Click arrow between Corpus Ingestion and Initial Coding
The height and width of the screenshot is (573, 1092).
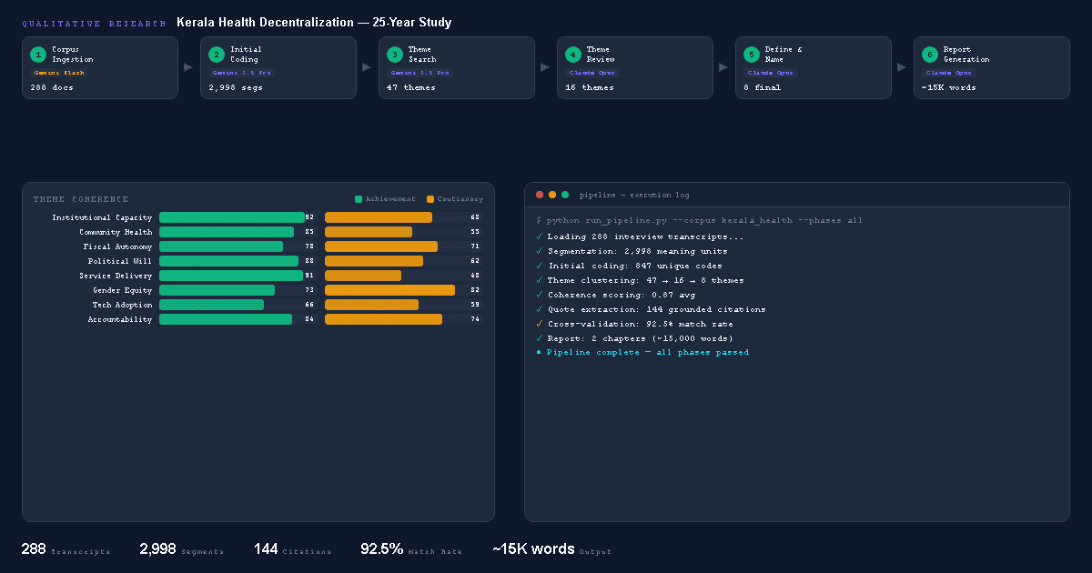pos(188,67)
